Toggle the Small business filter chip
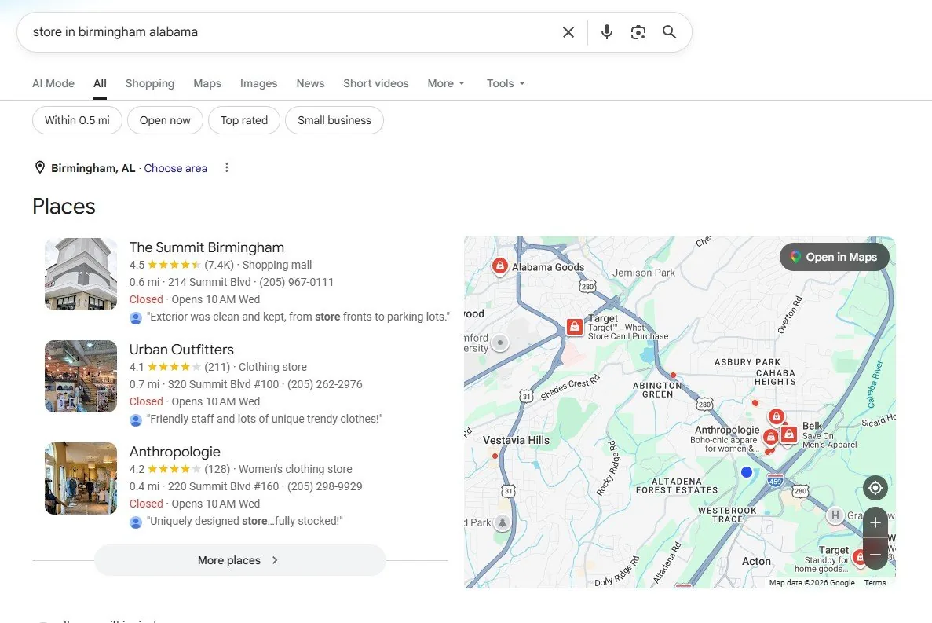Screen dimensions: 932x623 [334, 120]
